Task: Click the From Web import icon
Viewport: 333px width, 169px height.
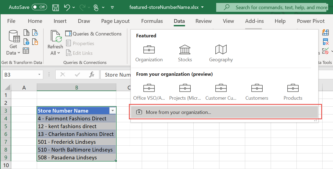Action: [26, 42]
